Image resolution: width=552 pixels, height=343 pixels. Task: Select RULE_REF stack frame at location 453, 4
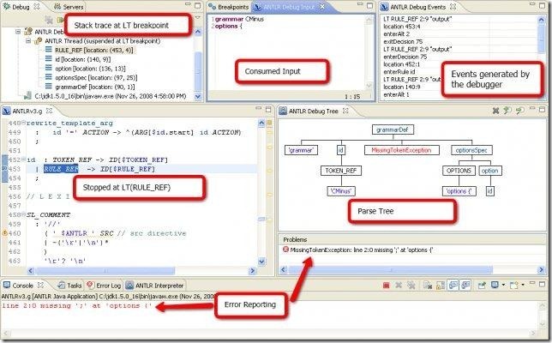coord(94,50)
